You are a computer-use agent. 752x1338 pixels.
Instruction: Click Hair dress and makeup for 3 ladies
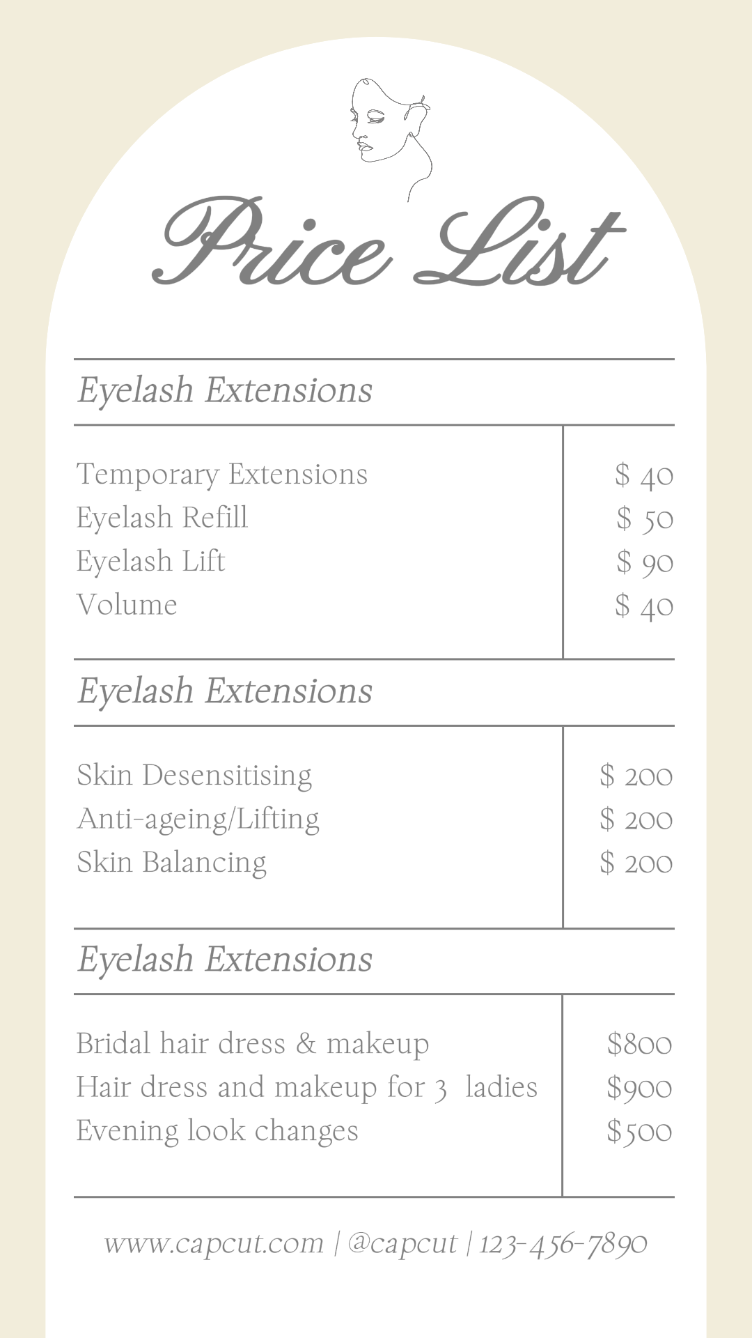pyautogui.click(x=307, y=1088)
